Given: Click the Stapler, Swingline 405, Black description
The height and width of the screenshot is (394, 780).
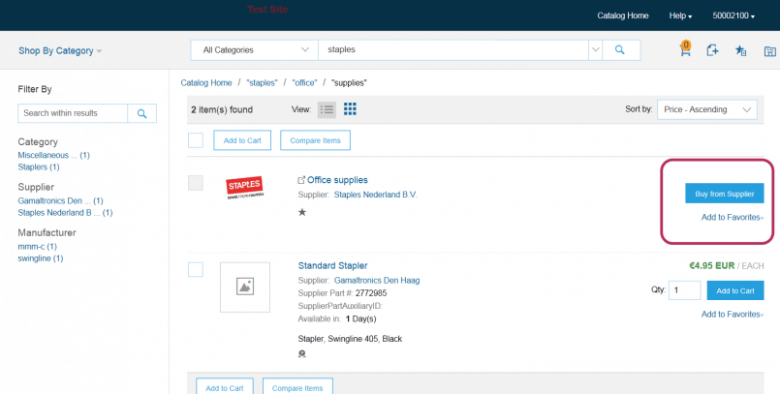Looking at the screenshot, I should (350, 339).
